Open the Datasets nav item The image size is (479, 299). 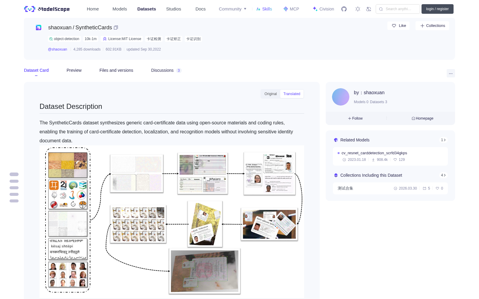147,9
